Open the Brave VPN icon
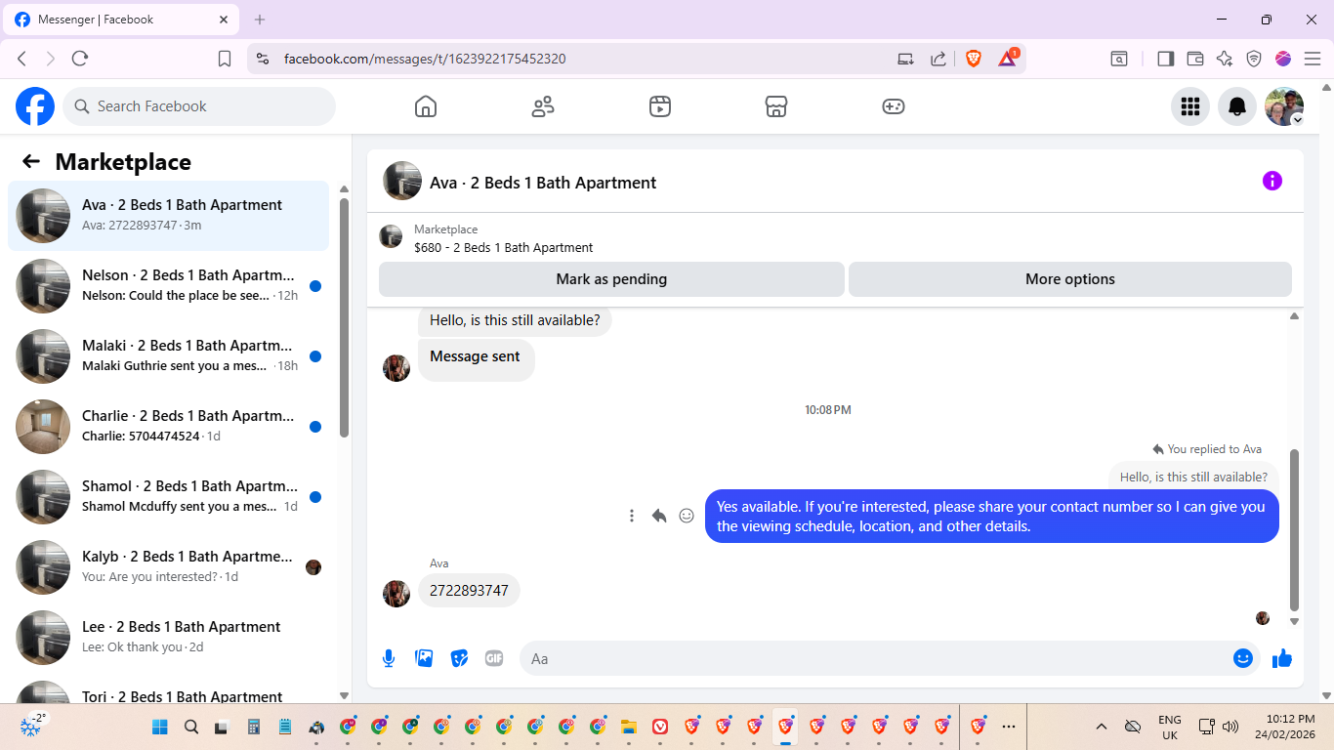1334x750 pixels. pyautogui.click(x=1254, y=59)
